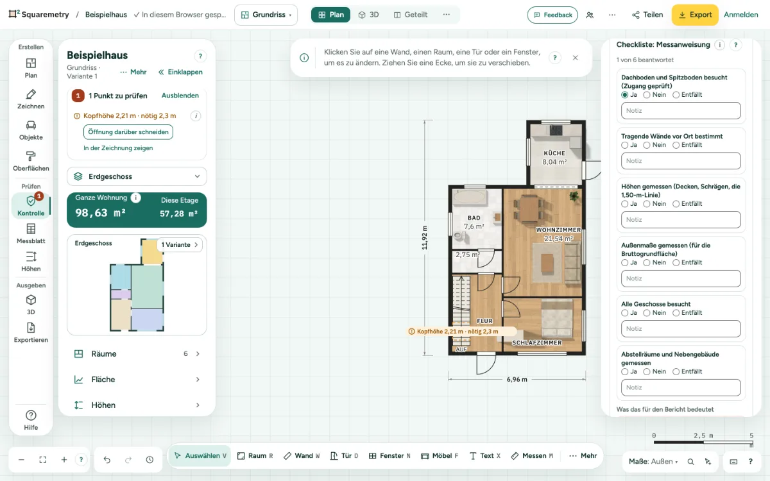The height and width of the screenshot is (481, 770).
Task: Open the Höhen section in sidebar
Action: click(31, 262)
